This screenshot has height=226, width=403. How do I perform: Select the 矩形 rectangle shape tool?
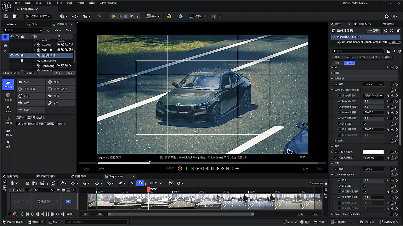(31, 82)
